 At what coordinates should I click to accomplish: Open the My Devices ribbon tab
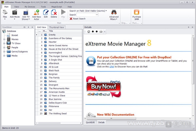click(30, 7)
